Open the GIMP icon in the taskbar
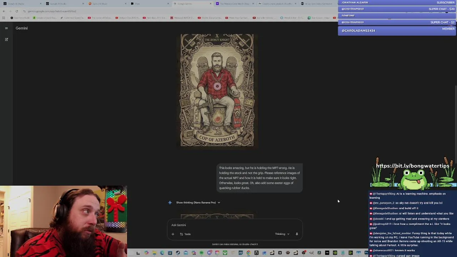457x257 pixels. point(311,253)
